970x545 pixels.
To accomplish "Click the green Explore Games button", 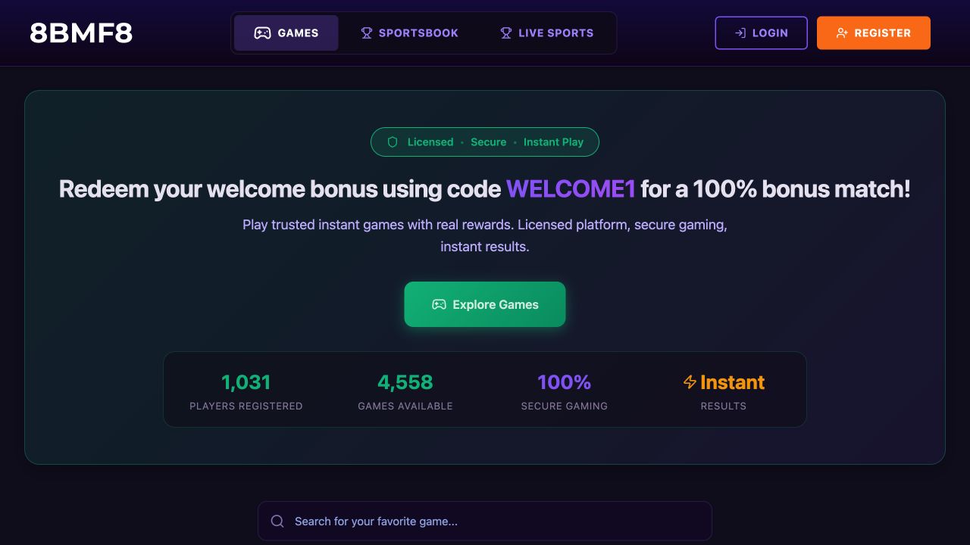I will coord(485,304).
